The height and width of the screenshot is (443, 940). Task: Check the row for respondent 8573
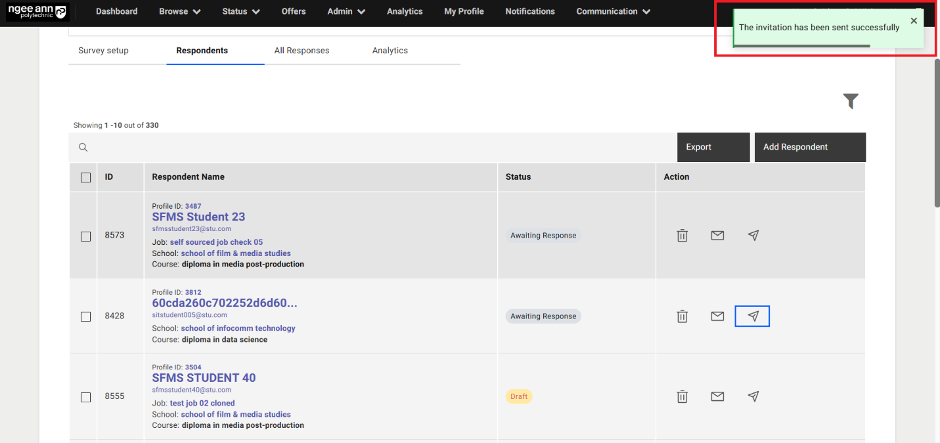click(85, 235)
